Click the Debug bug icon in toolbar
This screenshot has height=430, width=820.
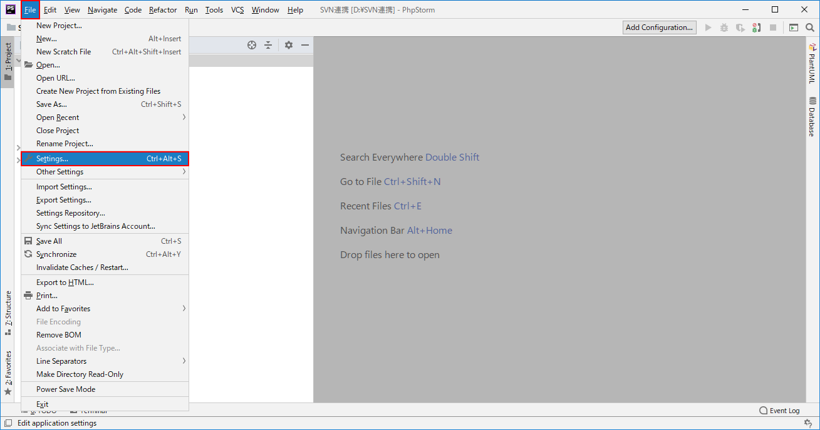point(724,27)
